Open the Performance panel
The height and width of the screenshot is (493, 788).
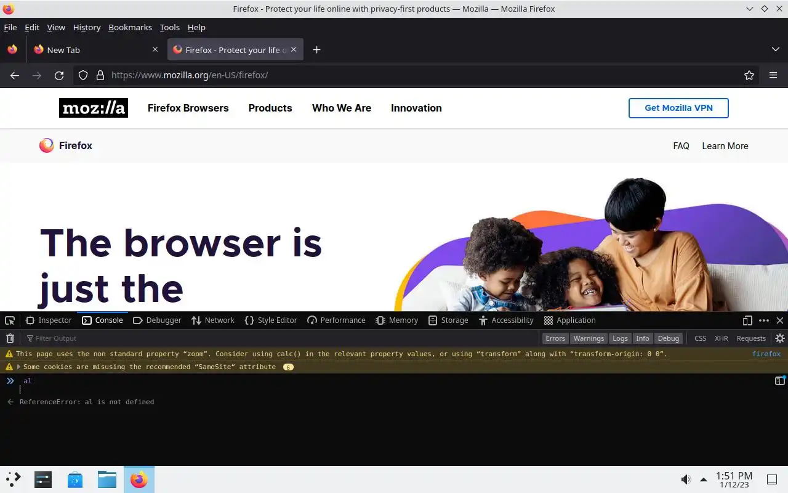click(336, 320)
